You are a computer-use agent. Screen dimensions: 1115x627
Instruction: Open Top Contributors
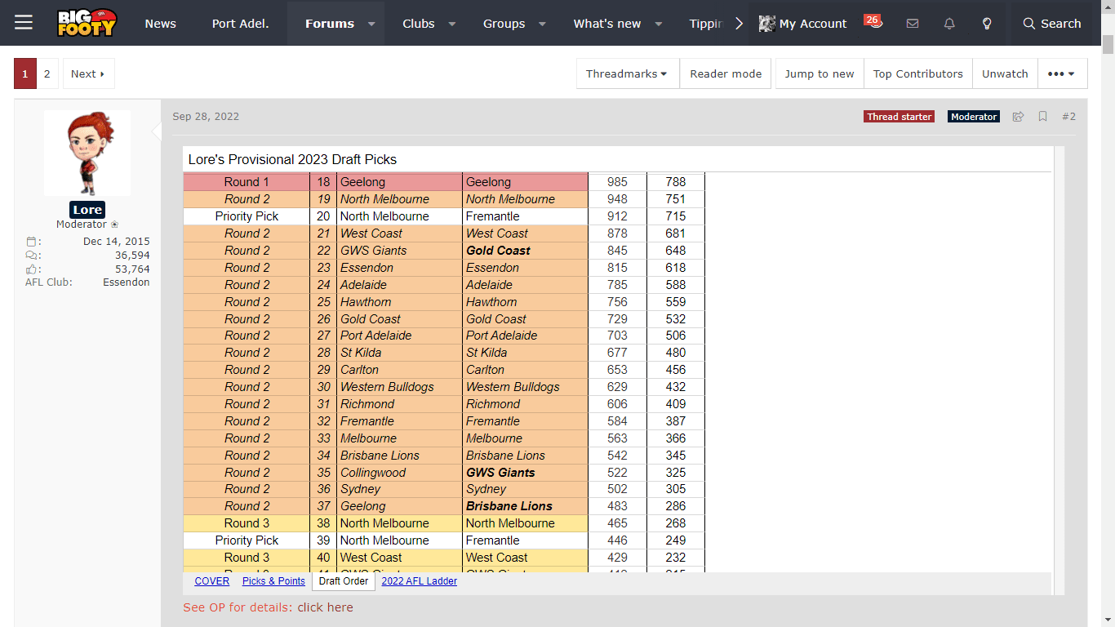tap(918, 73)
